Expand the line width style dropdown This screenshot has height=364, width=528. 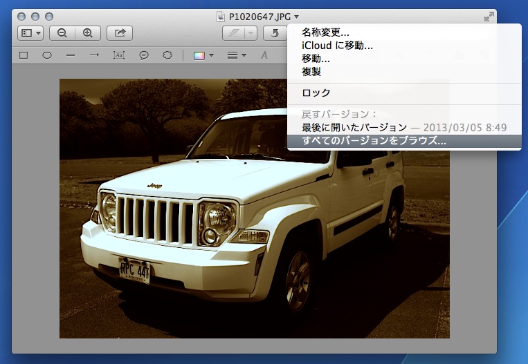pos(237,55)
